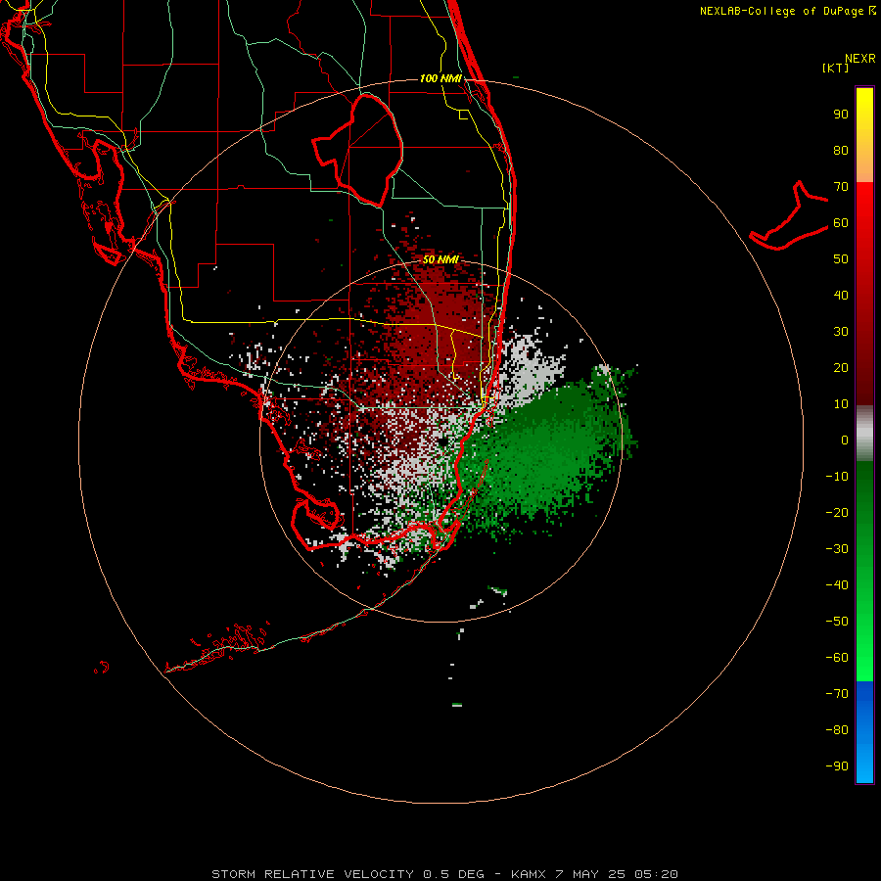This screenshot has width=881, height=881.
Task: Click the -40 value on the velocity scale
Action: tap(837, 585)
